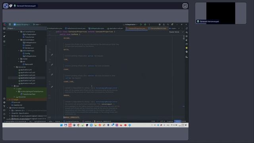The height and width of the screenshot is (143, 254).
Task: Click ContainerProperties in bottom breadcrumb
Action: (71, 121)
